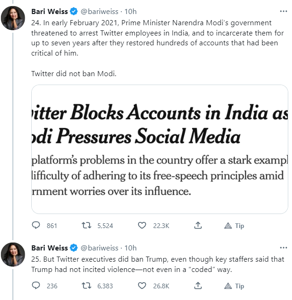
Task: Click Bari Weiss avatar on second tweet
Action: pyautogui.click(x=13, y=255)
